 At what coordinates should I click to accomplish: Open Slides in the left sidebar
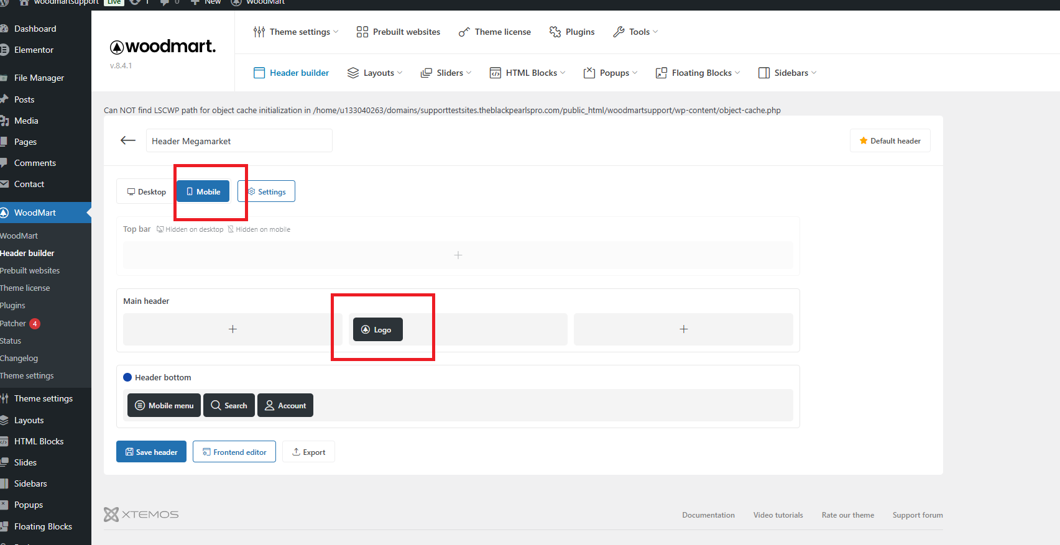click(25, 462)
